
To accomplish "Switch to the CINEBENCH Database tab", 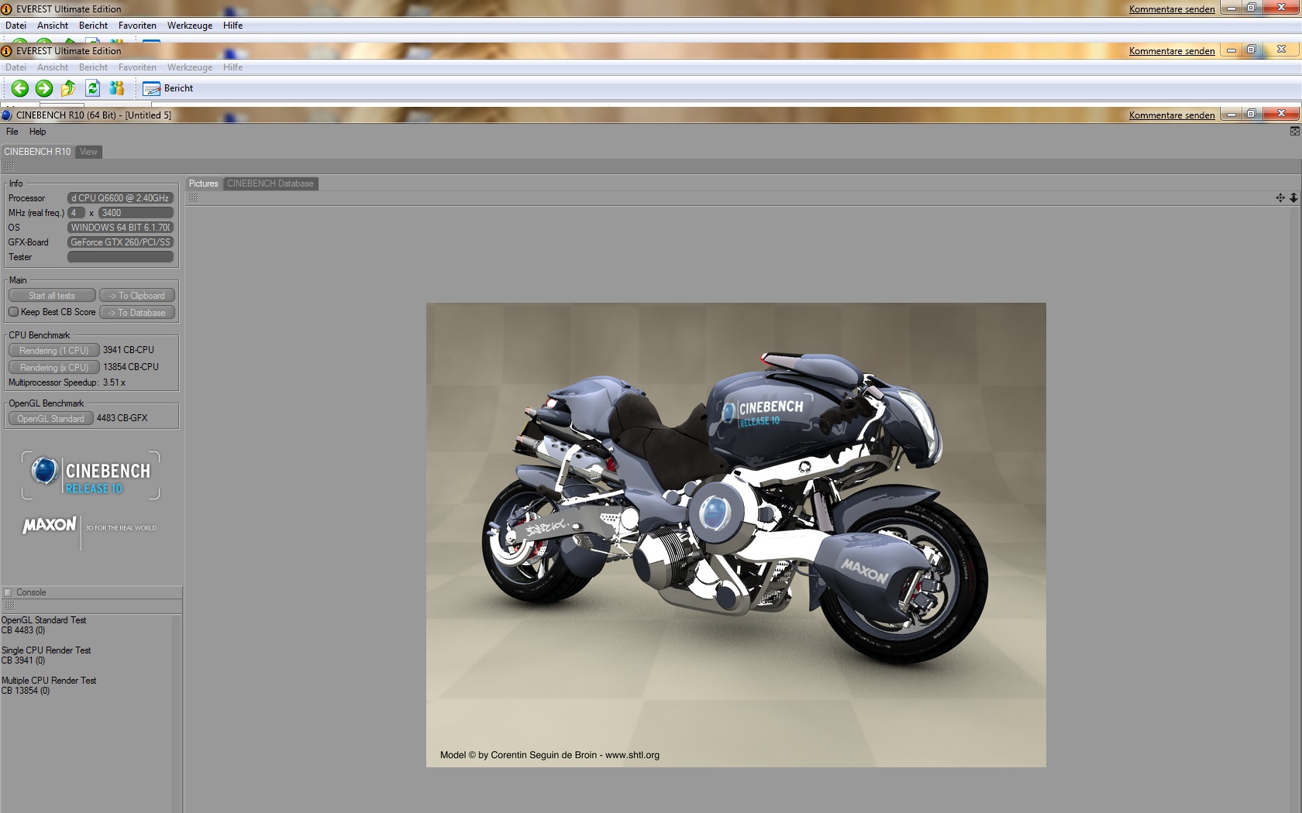I will point(270,184).
